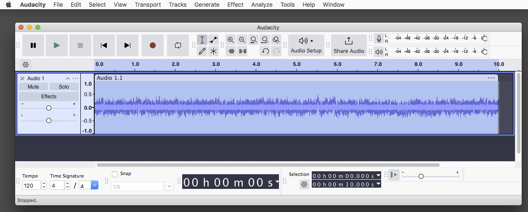Adjust the playback level meter slider

point(484,52)
